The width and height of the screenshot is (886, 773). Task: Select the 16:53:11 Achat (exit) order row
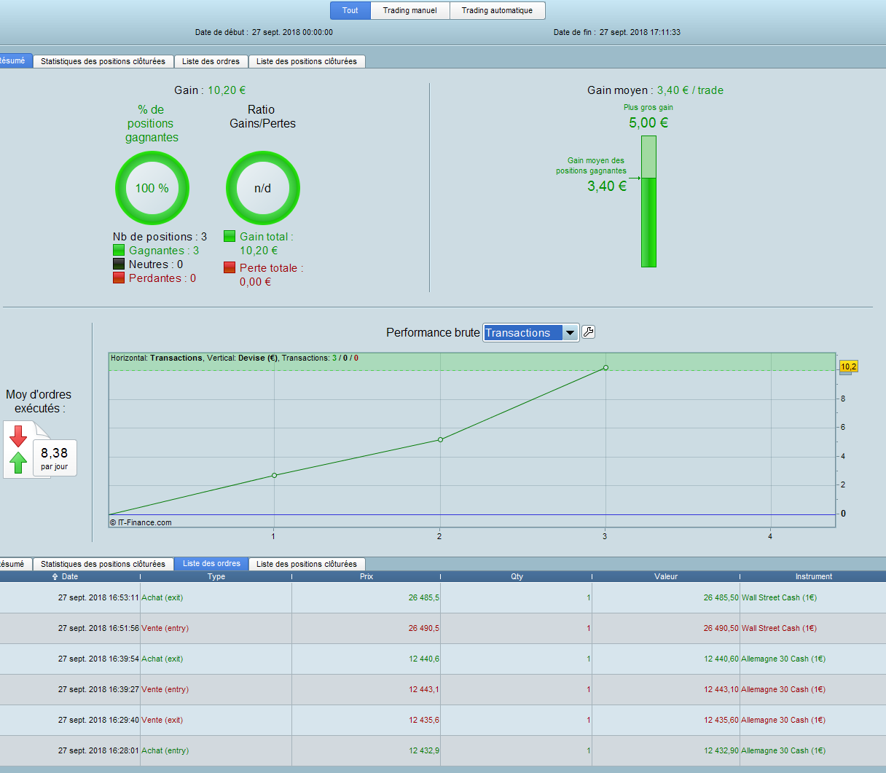(437, 597)
